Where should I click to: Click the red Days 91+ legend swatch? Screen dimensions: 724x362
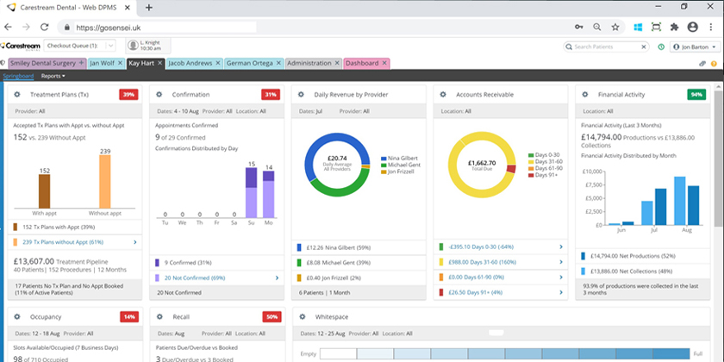point(531,174)
